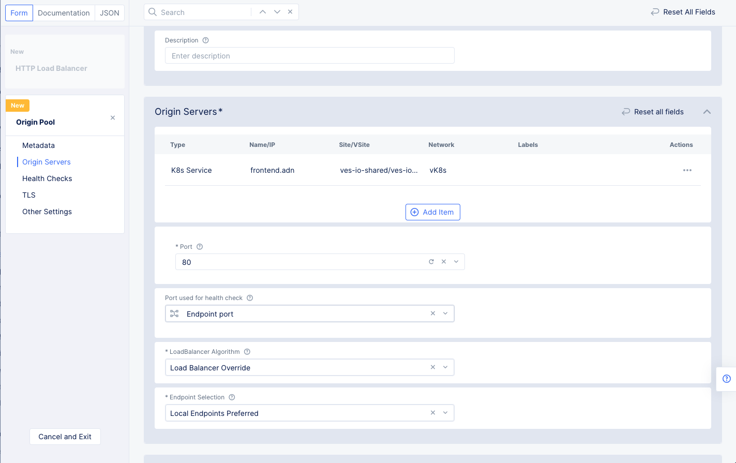Clear the Load Balancer Override selection

(432, 367)
